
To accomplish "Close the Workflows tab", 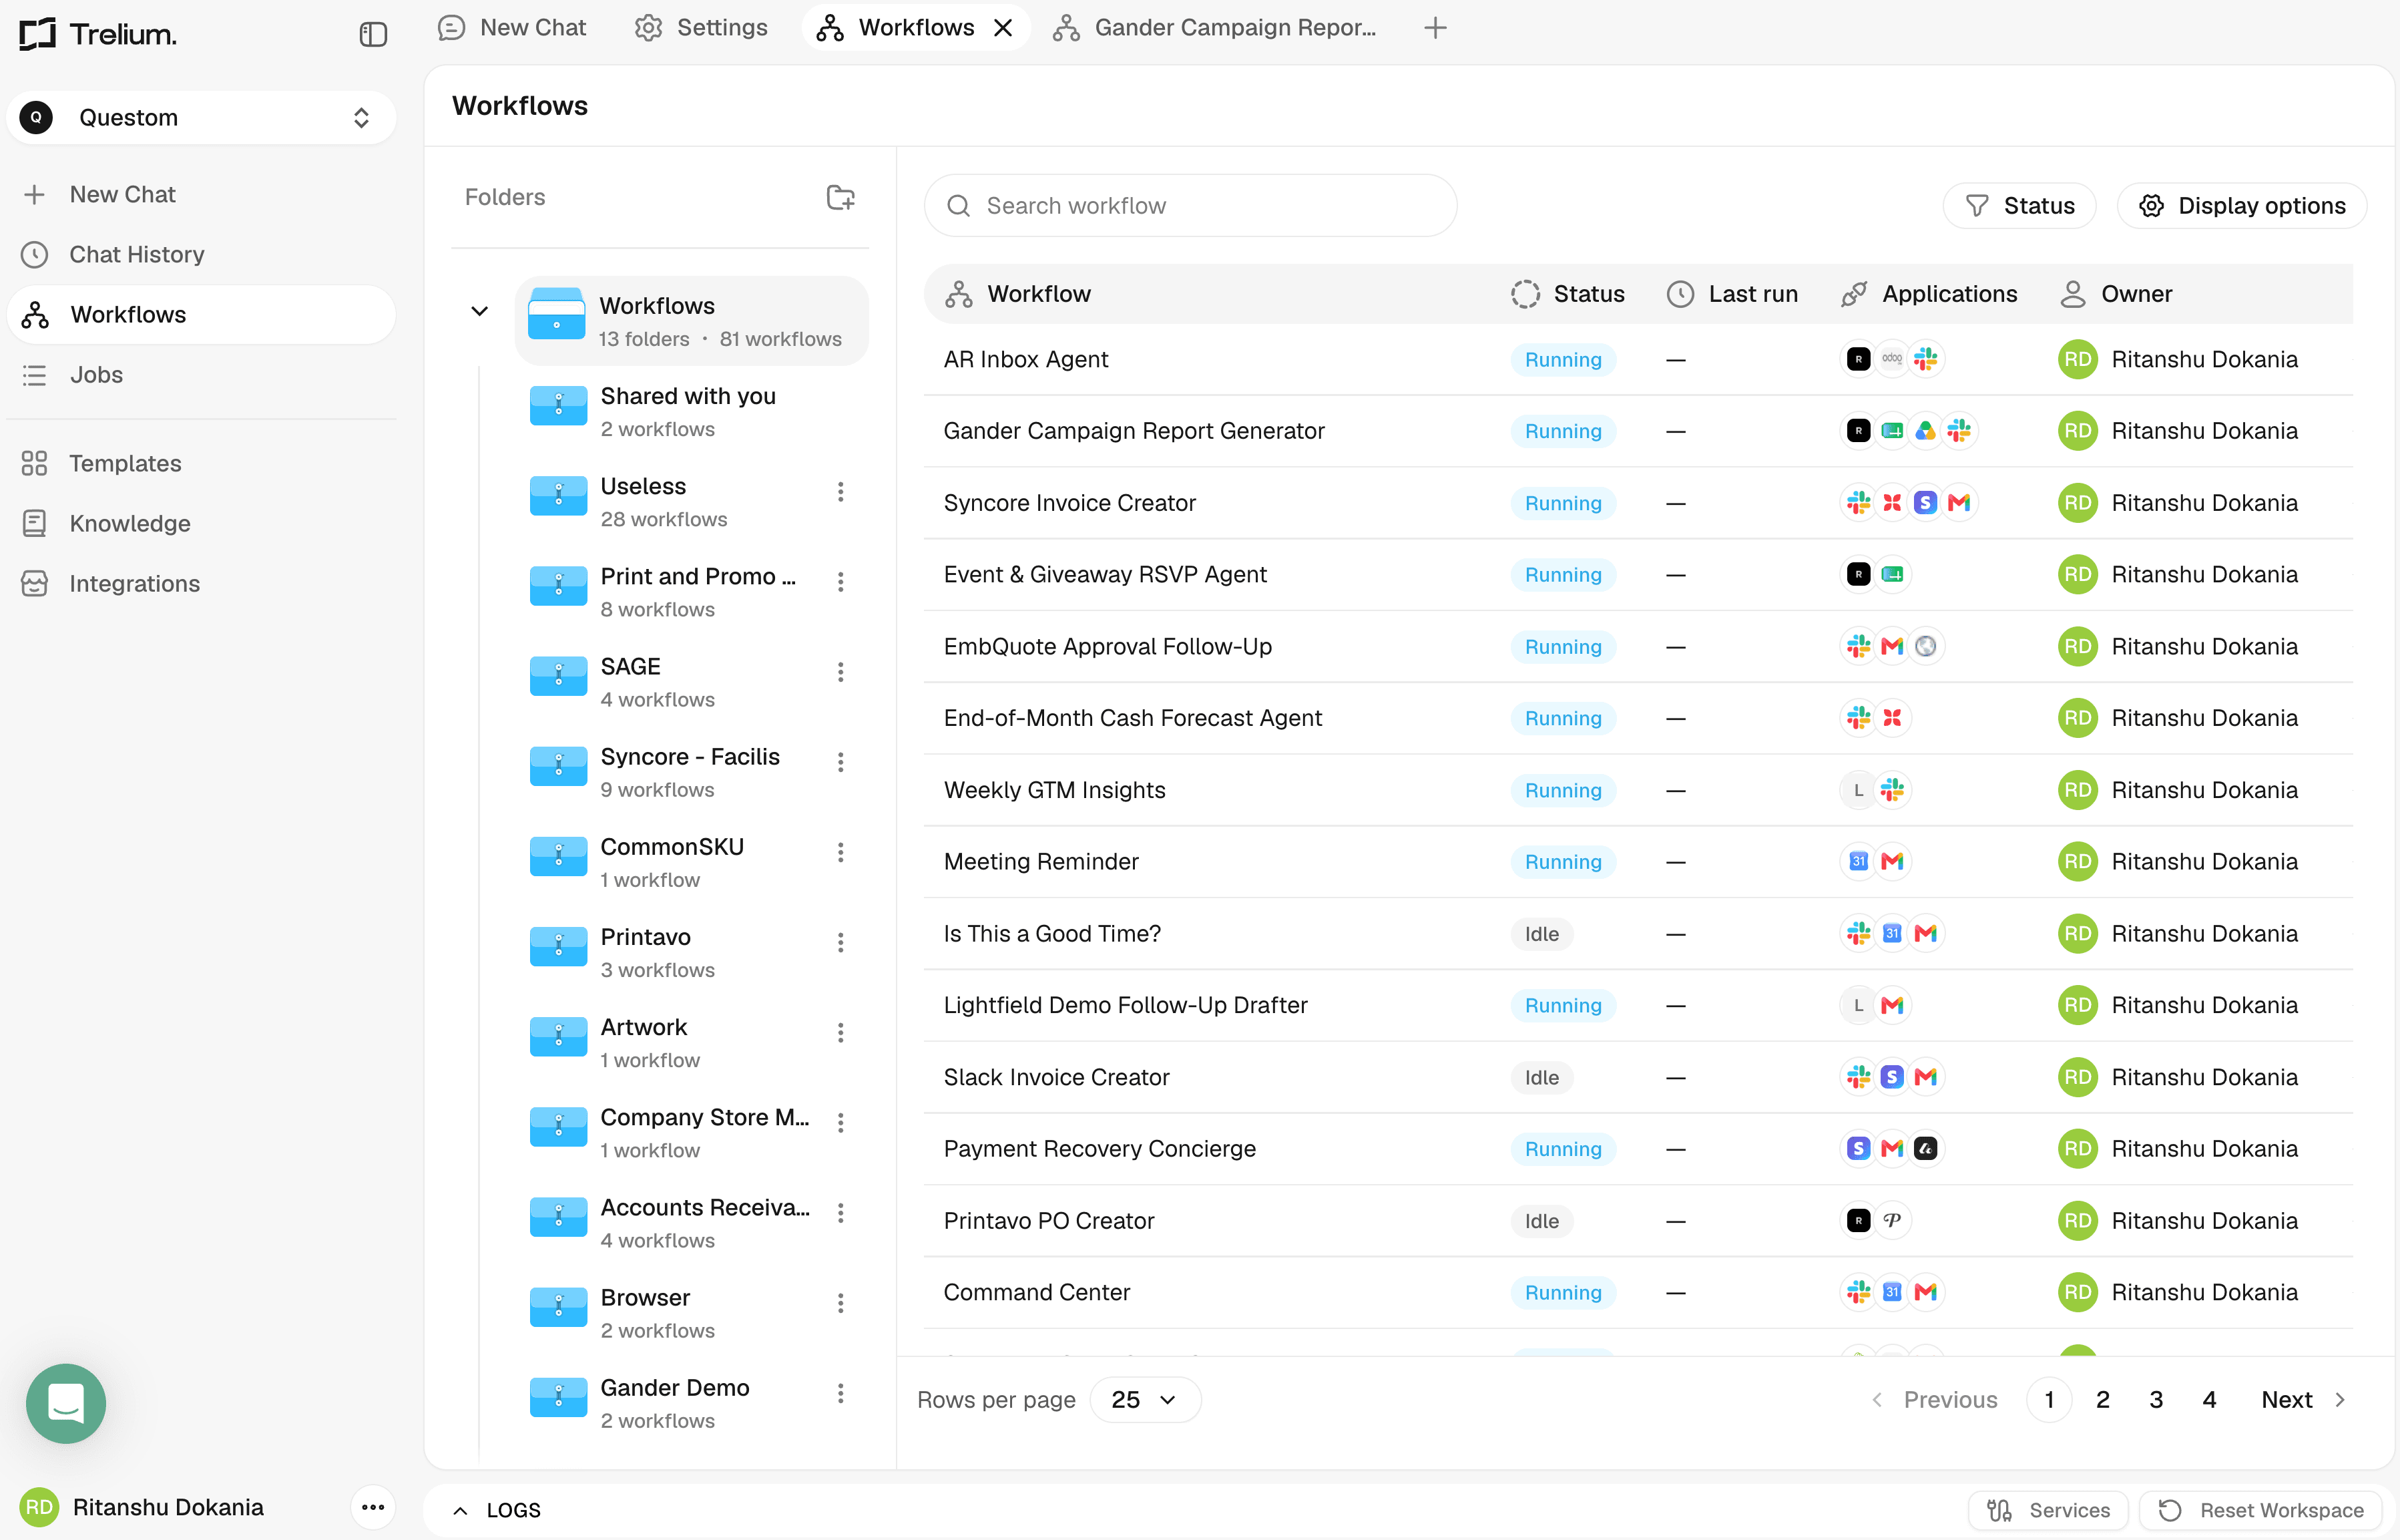I will [1003, 28].
